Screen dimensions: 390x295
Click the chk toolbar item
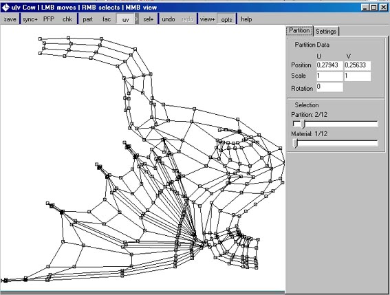pyautogui.click(x=67, y=19)
